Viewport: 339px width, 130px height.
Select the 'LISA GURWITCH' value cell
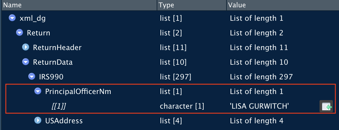[x=259, y=106]
